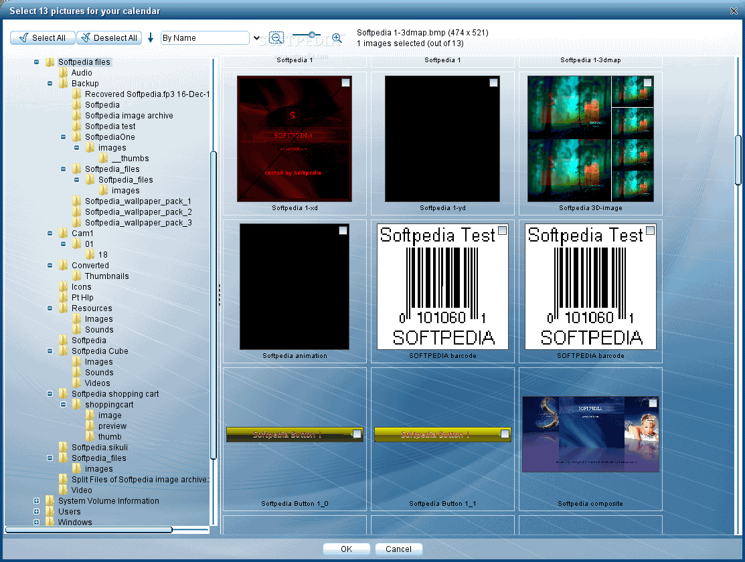Select the Softpedia Button 1_1 thumbnail
The image size is (745, 562).
pos(443,434)
